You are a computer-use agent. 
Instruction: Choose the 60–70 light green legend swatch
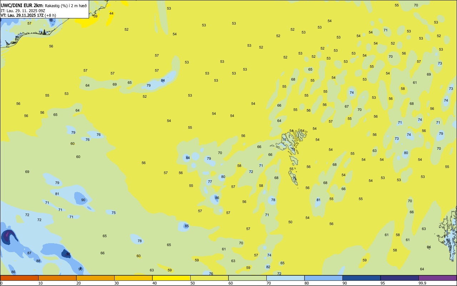point(247,278)
